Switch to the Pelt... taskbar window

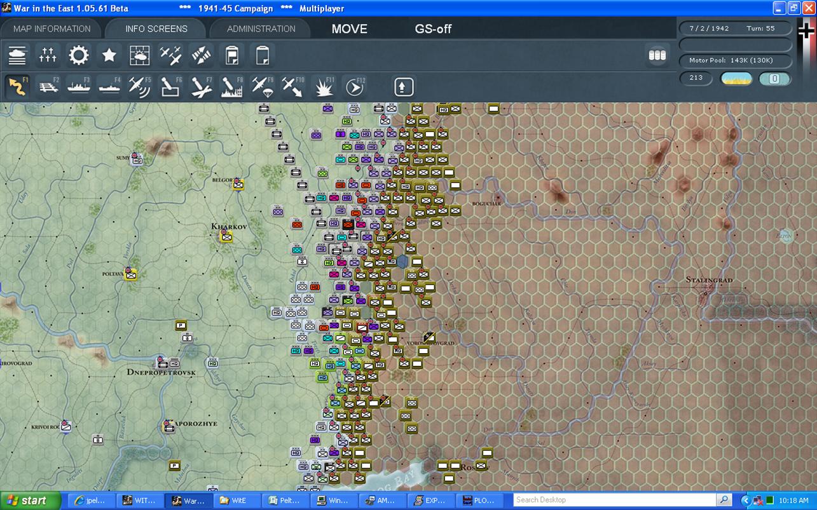(285, 500)
